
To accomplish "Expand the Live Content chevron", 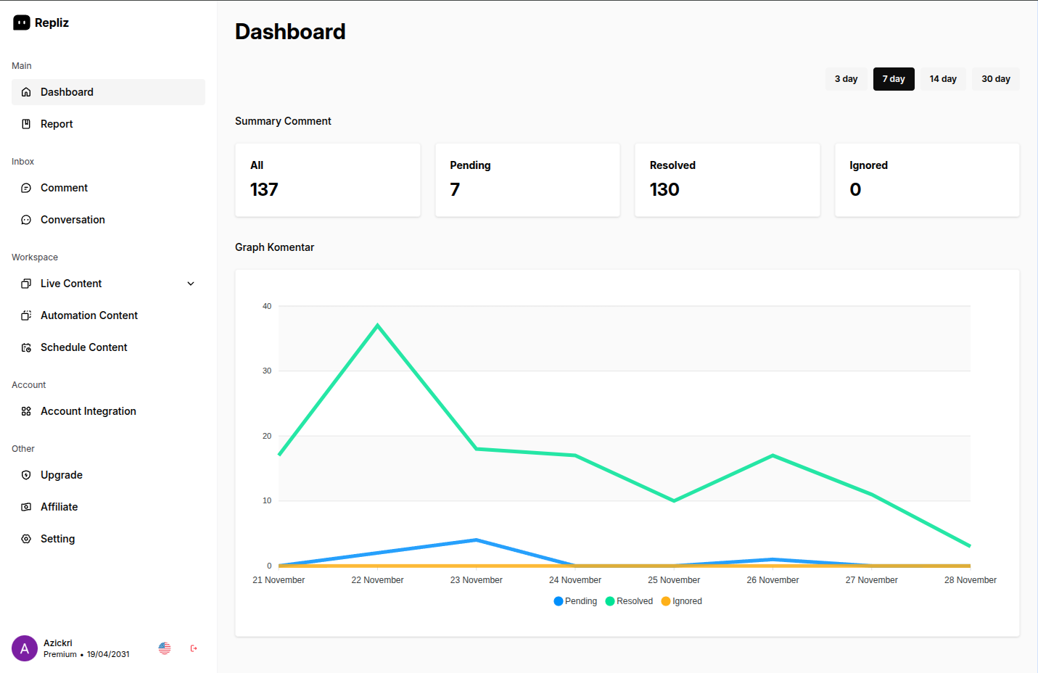I will tap(191, 284).
